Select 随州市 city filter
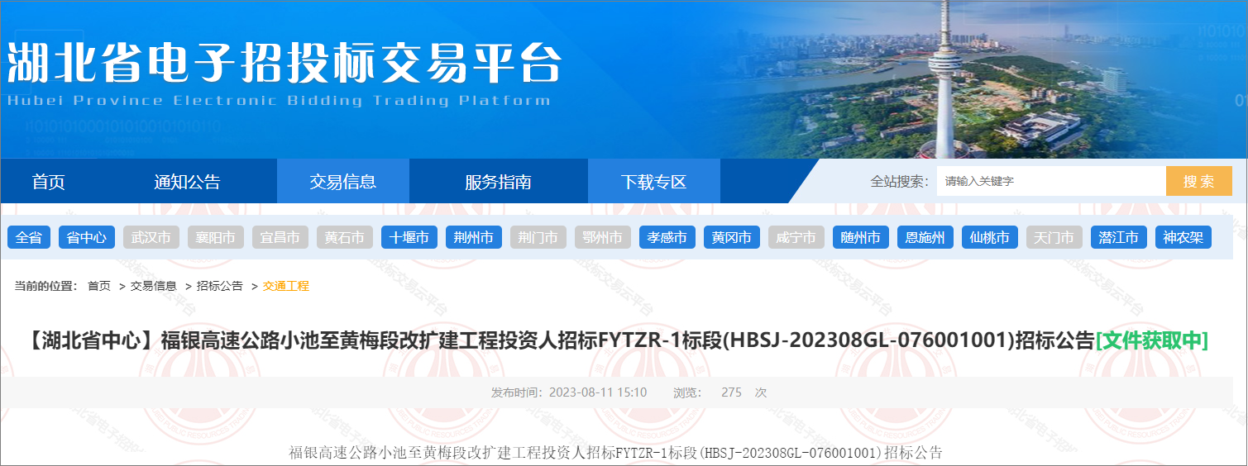Image resolution: width=1248 pixels, height=466 pixels. click(x=861, y=238)
